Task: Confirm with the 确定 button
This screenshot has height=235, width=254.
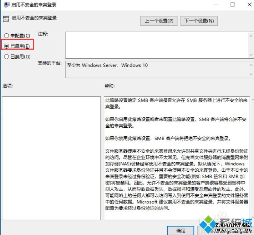Action: [x=181, y=230]
